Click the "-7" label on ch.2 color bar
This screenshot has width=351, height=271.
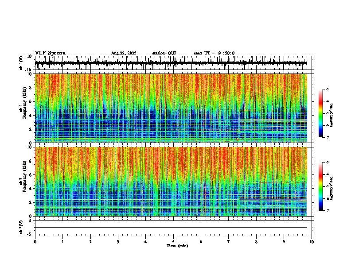click(x=327, y=210)
